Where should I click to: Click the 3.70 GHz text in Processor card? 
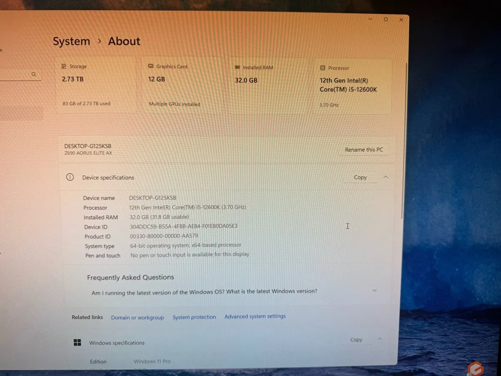pos(329,105)
